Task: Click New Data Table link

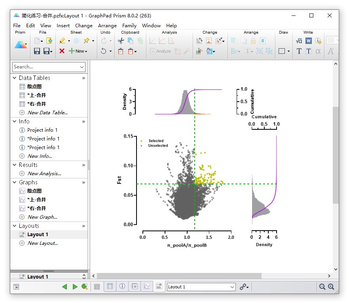Action: [x=47, y=113]
